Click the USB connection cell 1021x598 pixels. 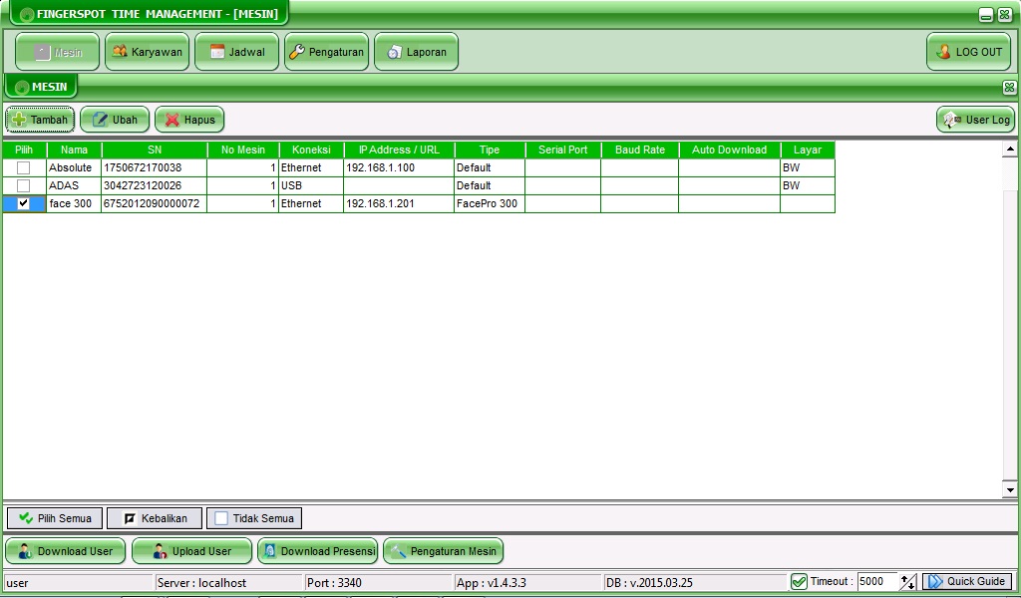311,185
